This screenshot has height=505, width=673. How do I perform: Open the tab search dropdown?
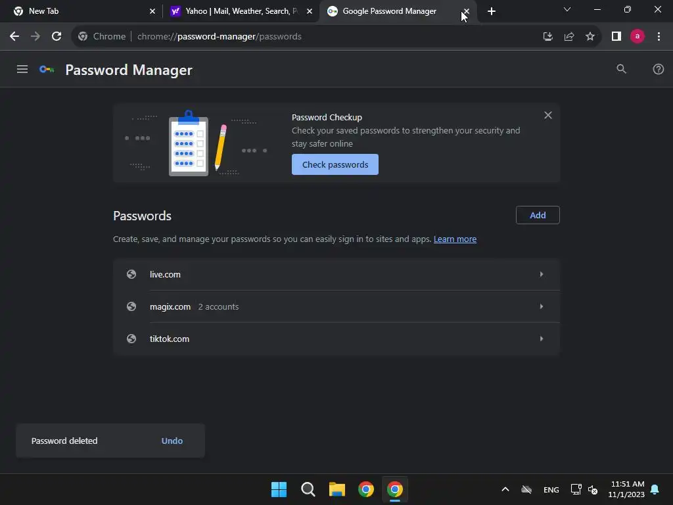coord(567,9)
